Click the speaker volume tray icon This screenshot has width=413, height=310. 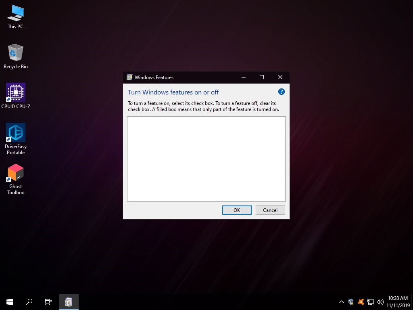(x=380, y=302)
